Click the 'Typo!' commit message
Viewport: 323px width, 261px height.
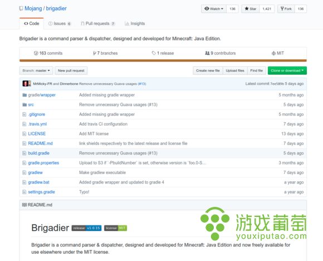coord(84,192)
